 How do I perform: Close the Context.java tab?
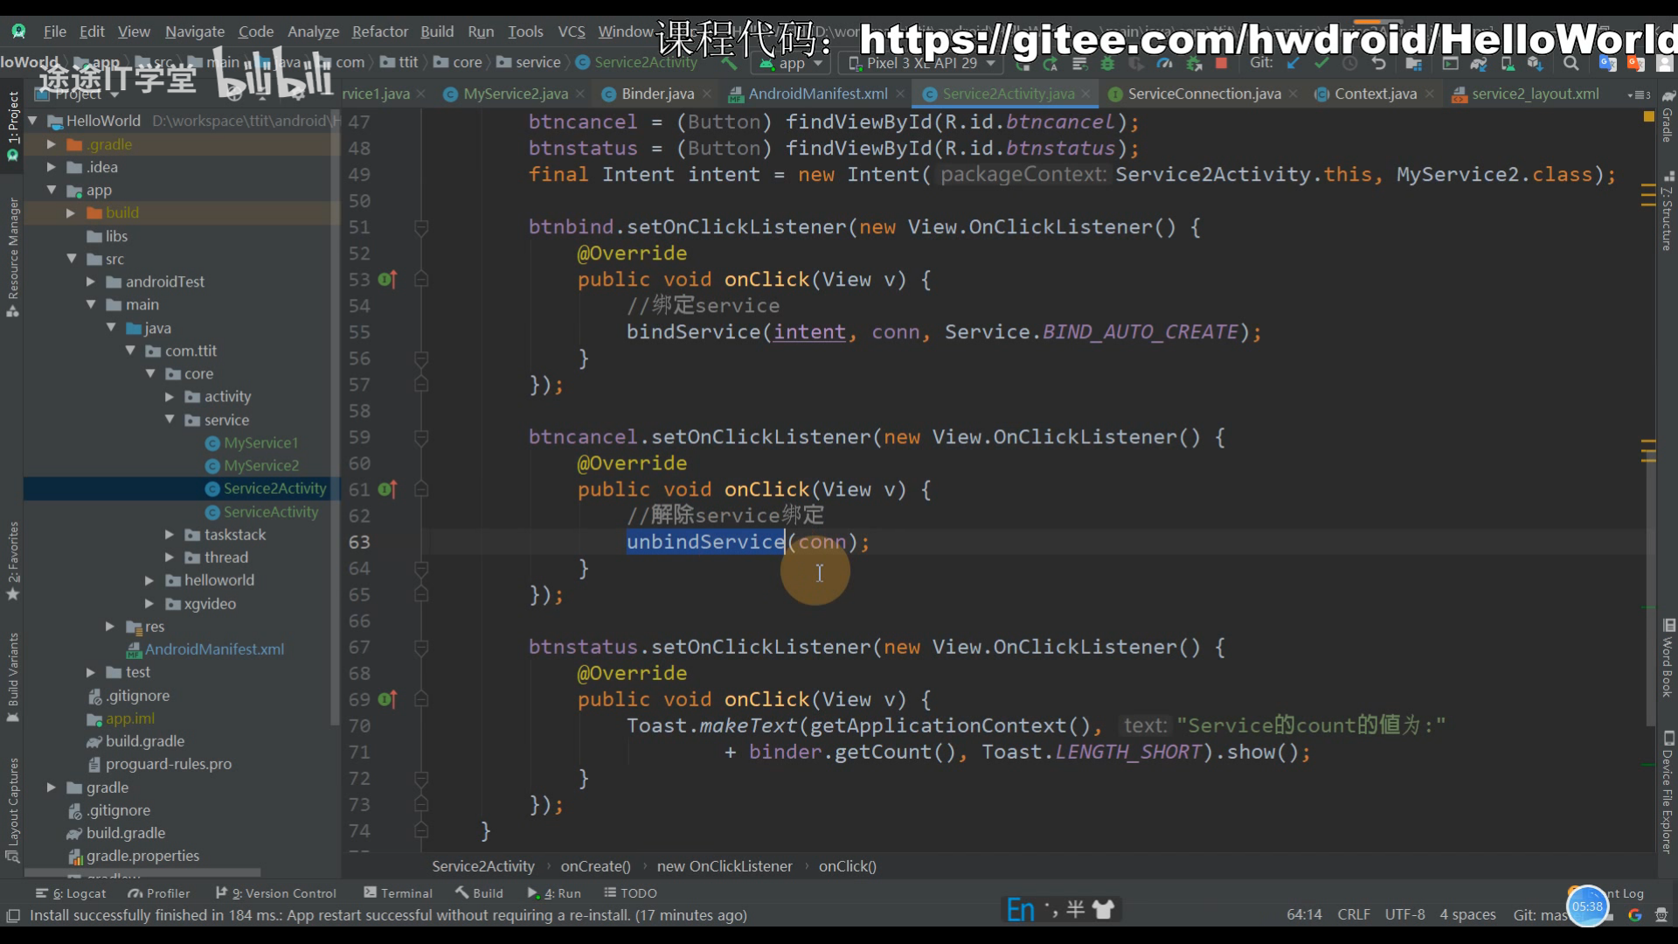(x=1430, y=94)
